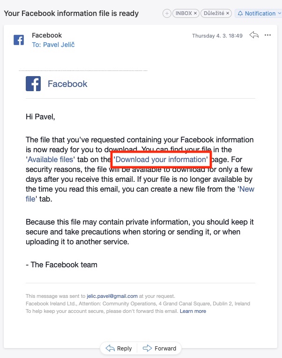Viewport: 282px width, 358px height.
Task: Click the Thursday 4. 3. 18:49 timestamp
Action: (x=217, y=36)
